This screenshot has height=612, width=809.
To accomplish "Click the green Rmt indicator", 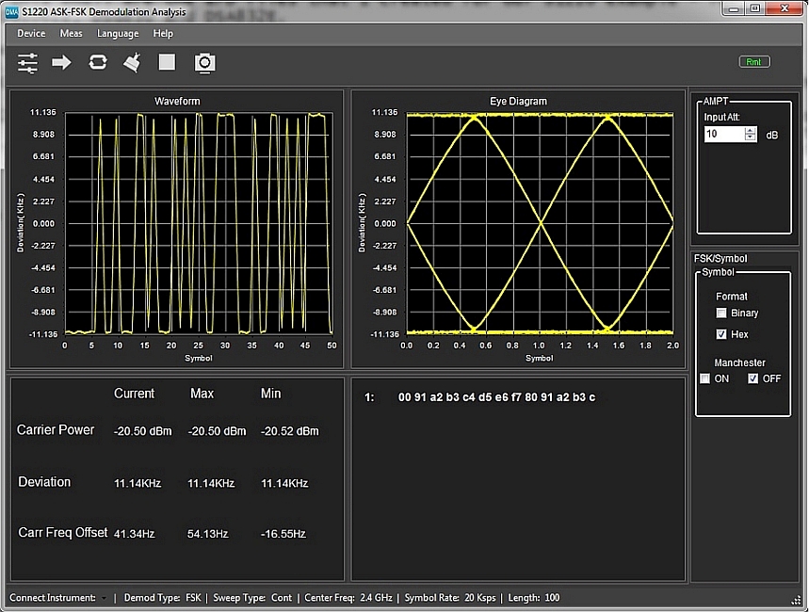I will click(754, 62).
